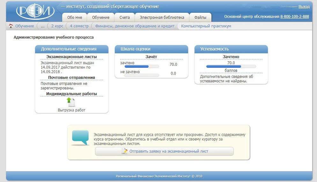Click the exam sheet missing notice text
This screenshot has width=317, height=182.
click(169, 139)
